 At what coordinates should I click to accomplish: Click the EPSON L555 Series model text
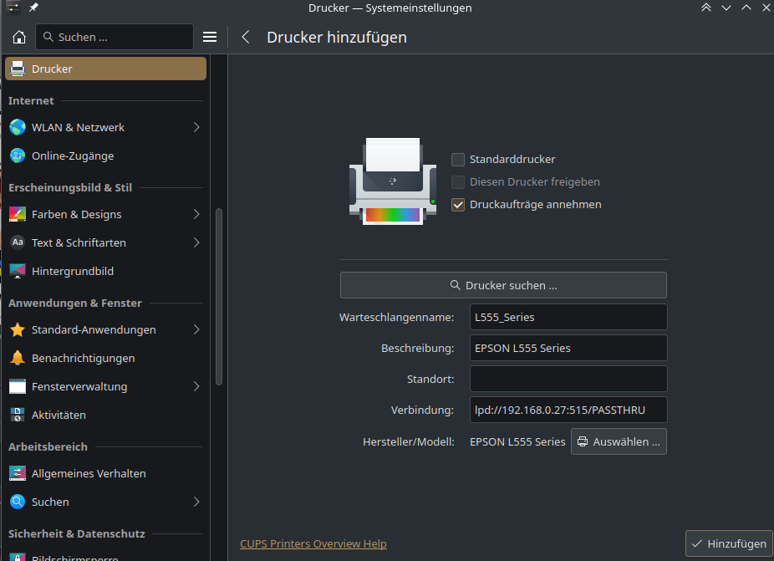coord(517,442)
